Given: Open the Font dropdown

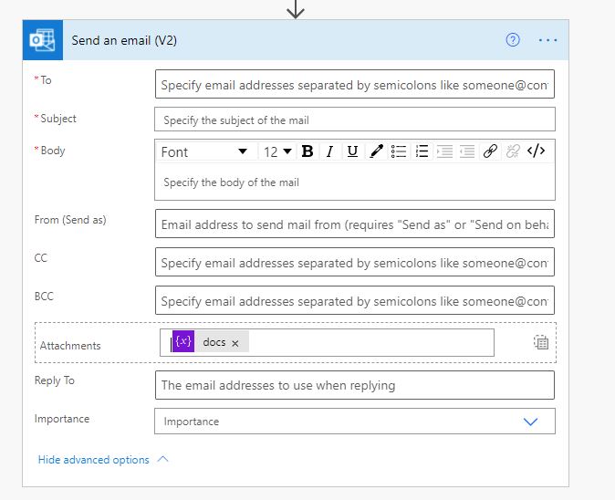Looking at the screenshot, I should [204, 151].
